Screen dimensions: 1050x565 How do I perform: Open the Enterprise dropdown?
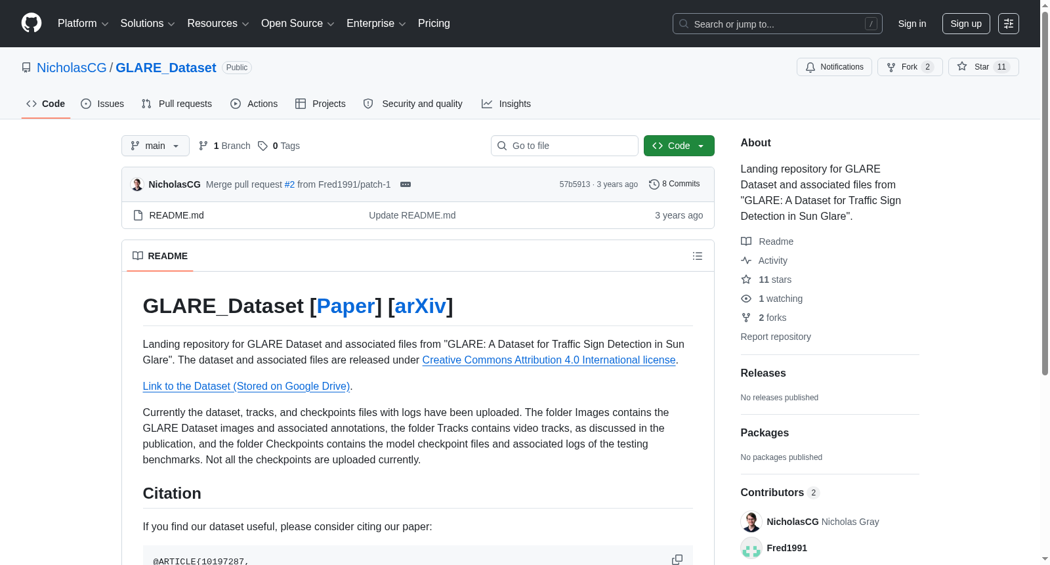[x=376, y=24]
